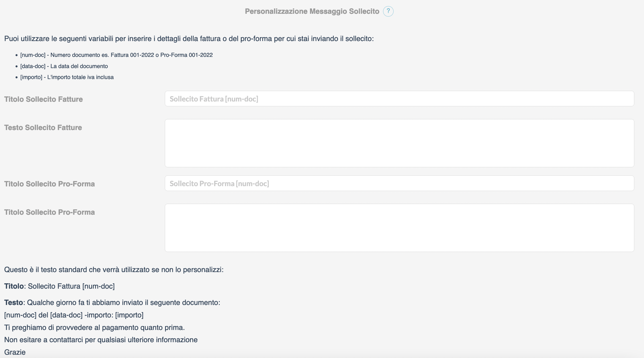The width and height of the screenshot is (644, 358).
Task: Click the intro sentence about available variables
Action: [189, 39]
